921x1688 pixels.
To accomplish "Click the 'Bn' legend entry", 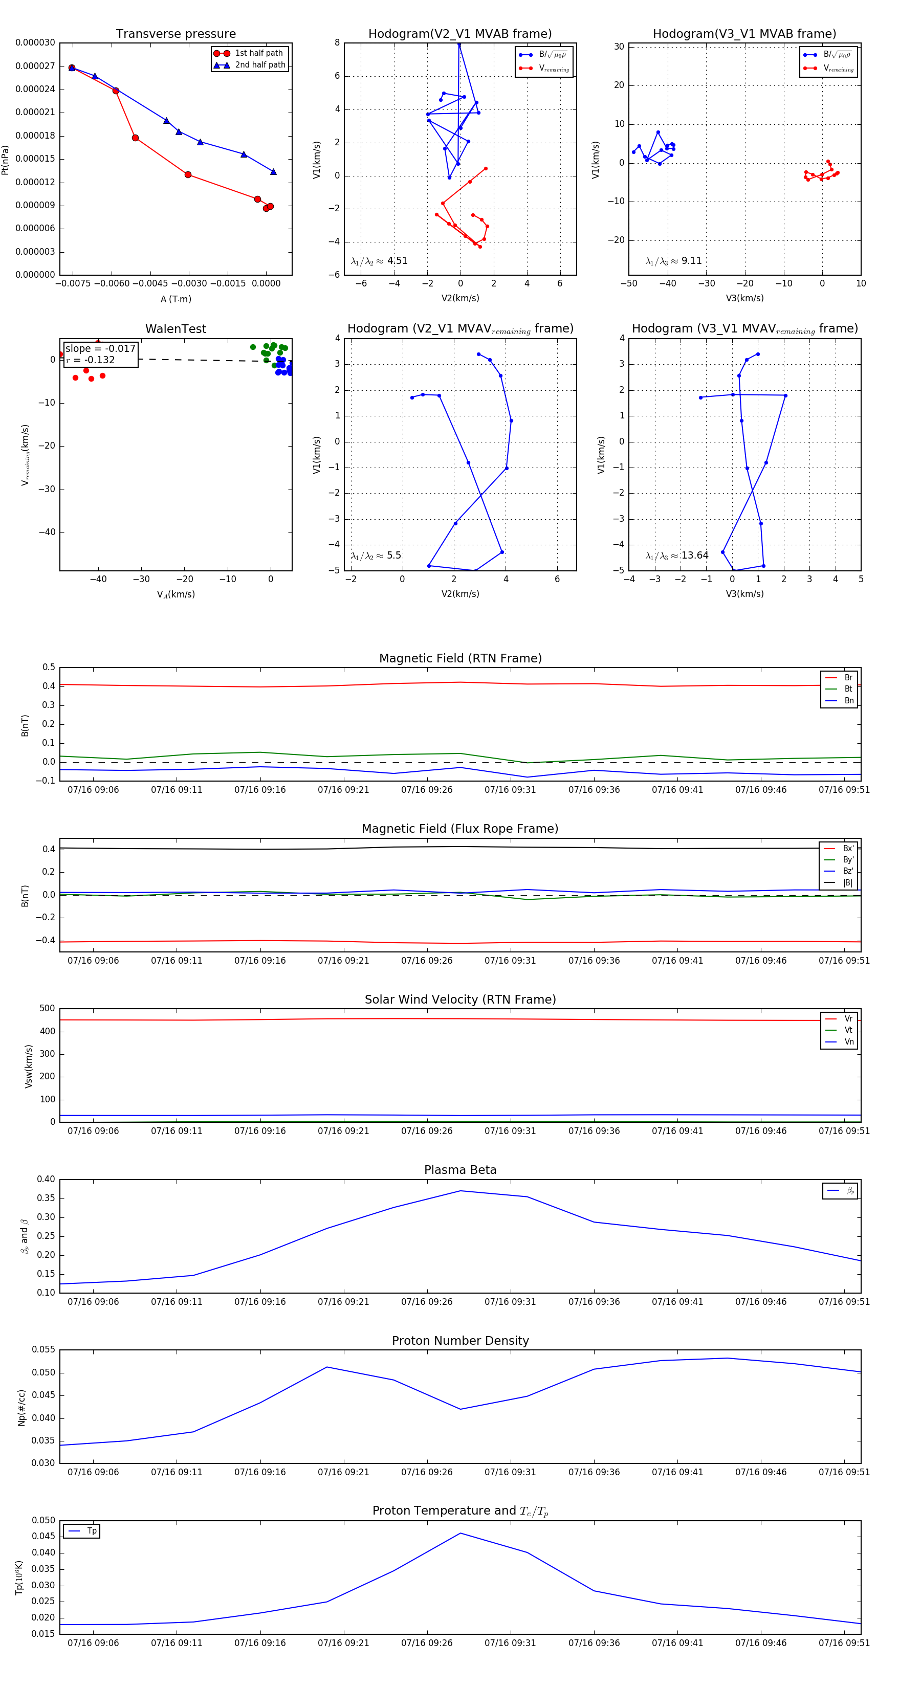I will click(840, 700).
